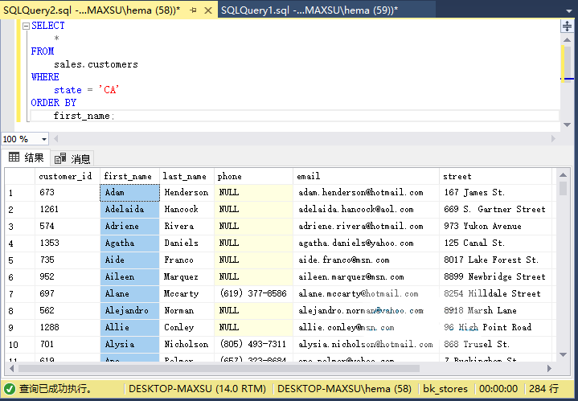Image resolution: width=578 pixels, height=401 pixels.
Task: Click customer_id cell 1261
Action: click(68, 210)
